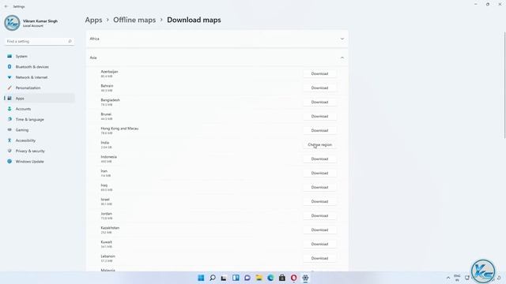
Task: Click the Kazakhstan country name
Action: 110,228
